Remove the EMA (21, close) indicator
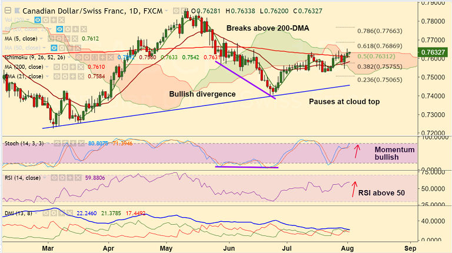The image size is (452, 253). (81, 76)
